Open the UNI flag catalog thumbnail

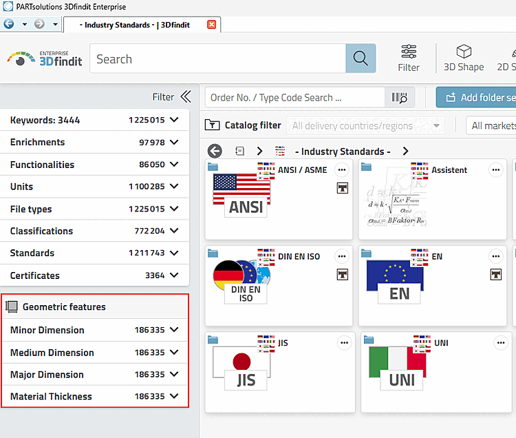point(398,368)
